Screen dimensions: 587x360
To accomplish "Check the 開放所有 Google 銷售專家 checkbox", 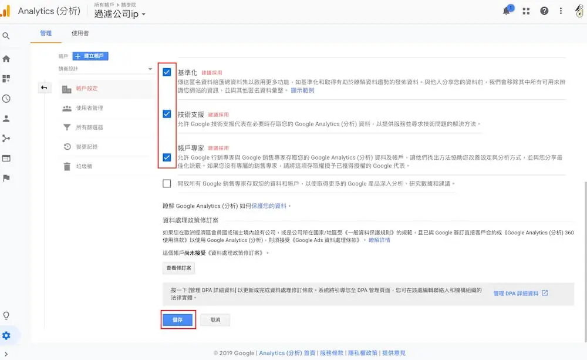I will tap(167, 184).
